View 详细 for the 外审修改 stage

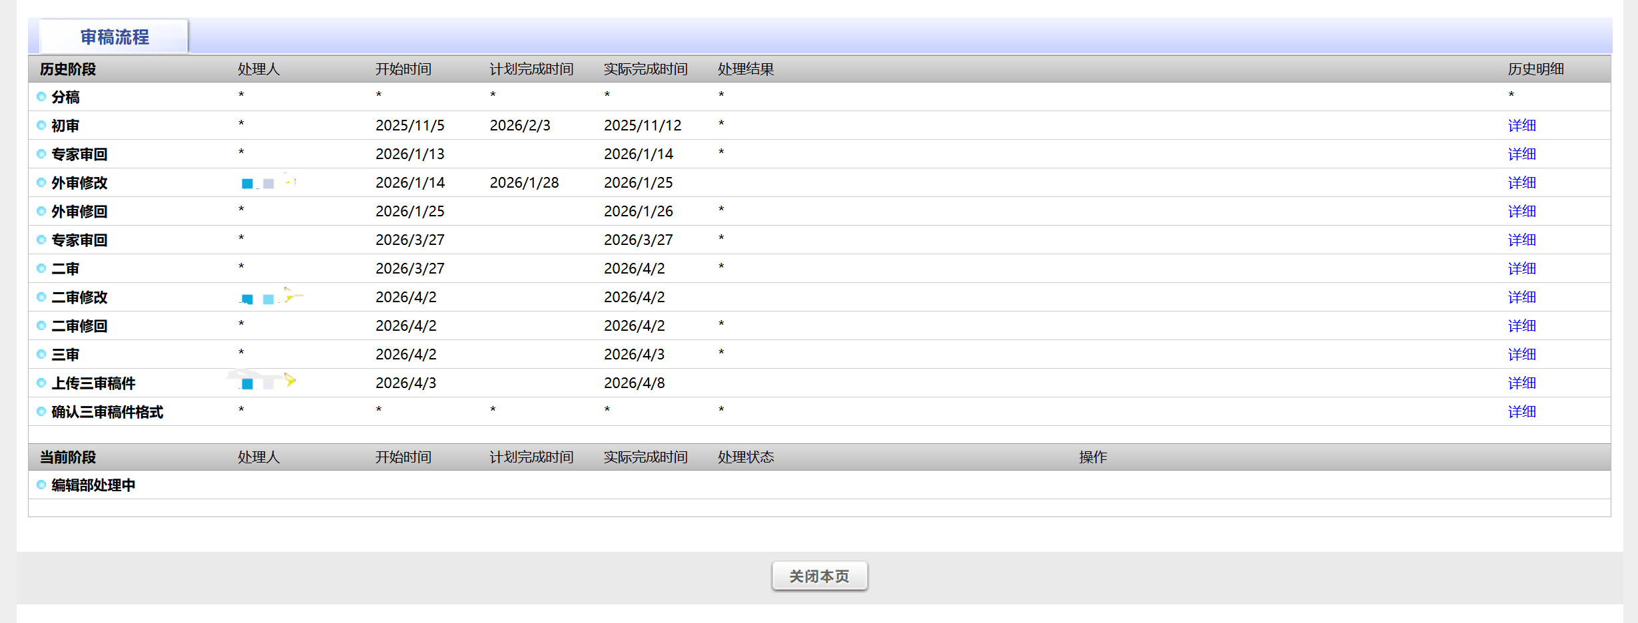coord(1521,182)
